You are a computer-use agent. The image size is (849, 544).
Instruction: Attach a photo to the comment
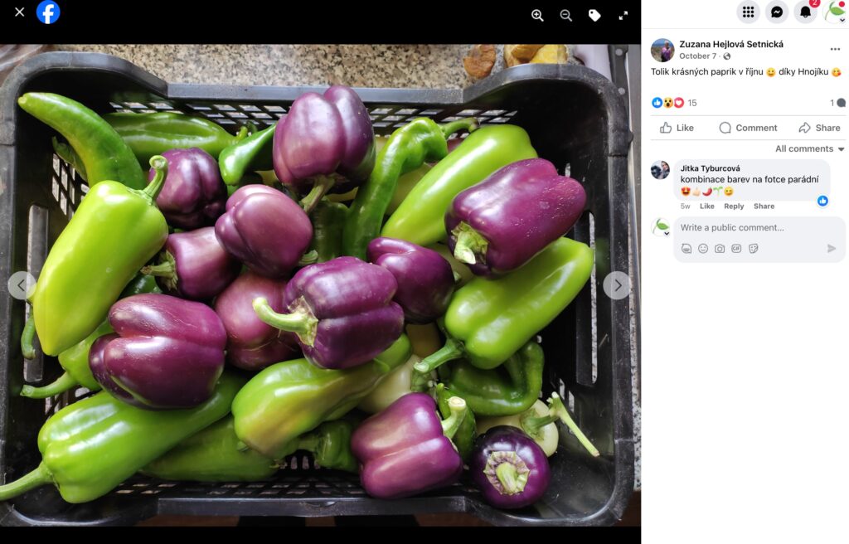coord(720,249)
